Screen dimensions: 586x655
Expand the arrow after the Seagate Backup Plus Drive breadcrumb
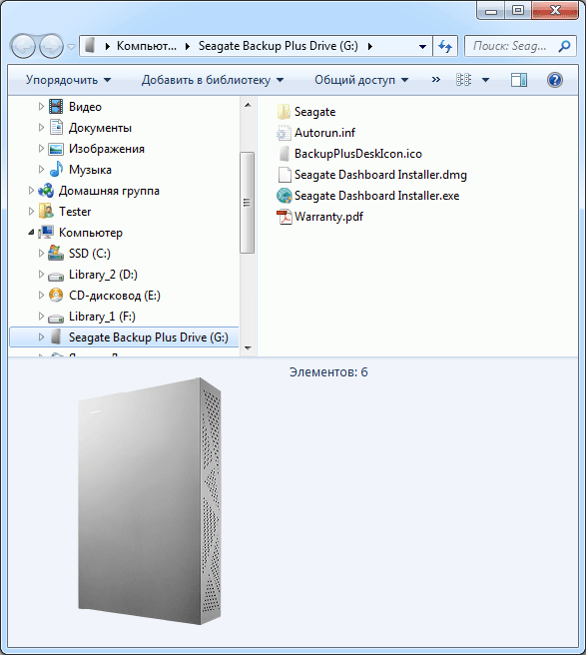pos(370,46)
